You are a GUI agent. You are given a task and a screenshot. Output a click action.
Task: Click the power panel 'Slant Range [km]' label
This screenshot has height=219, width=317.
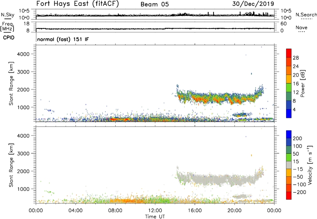coord(11,83)
